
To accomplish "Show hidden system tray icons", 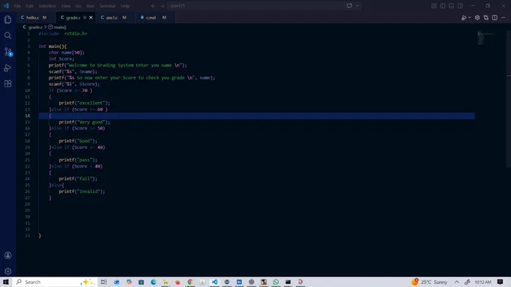I will pos(457,282).
